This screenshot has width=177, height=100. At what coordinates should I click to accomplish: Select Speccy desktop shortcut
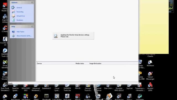(x=129, y=97)
